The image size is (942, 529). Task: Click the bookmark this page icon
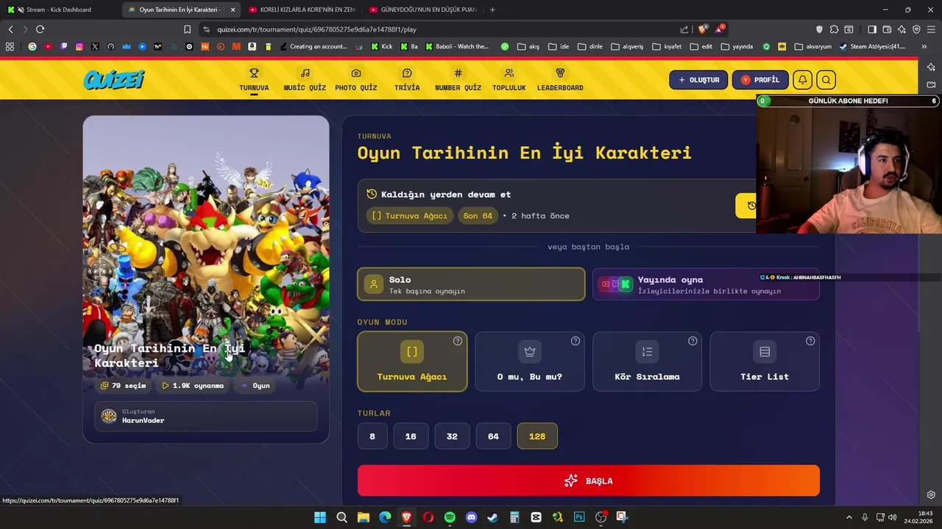pos(187,29)
